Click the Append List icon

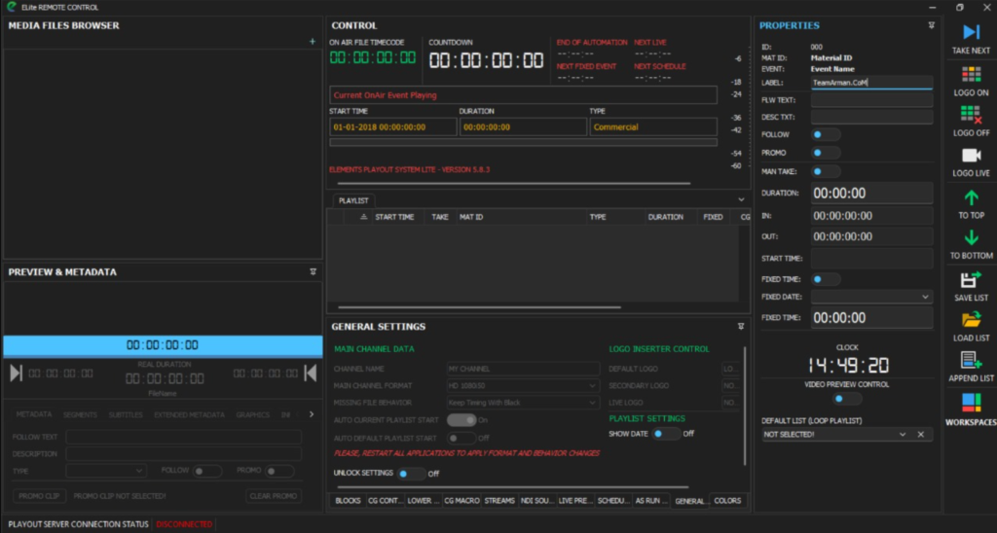(971, 361)
